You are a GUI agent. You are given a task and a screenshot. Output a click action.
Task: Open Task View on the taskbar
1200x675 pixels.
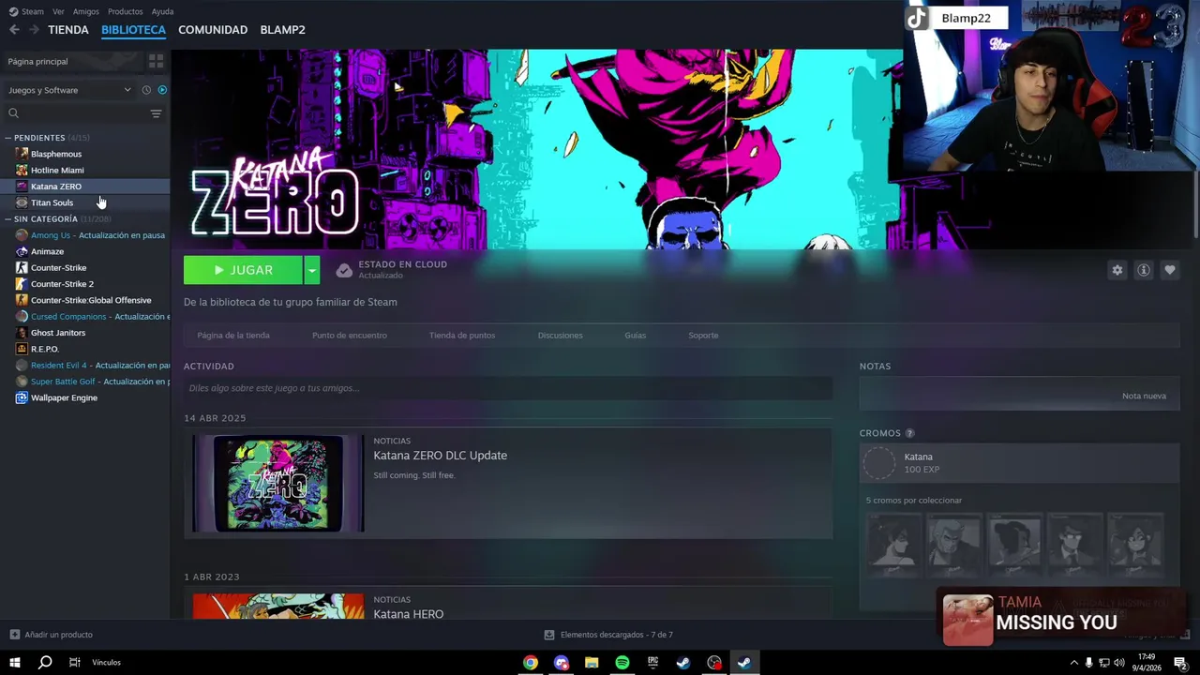point(74,663)
